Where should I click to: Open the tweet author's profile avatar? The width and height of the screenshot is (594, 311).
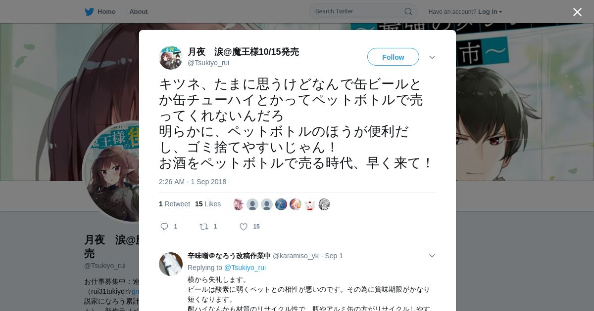171,58
